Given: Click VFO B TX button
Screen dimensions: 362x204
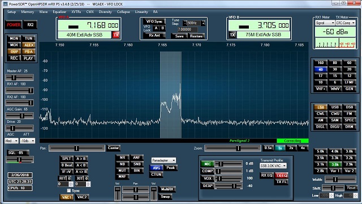Looking at the screenshot, I should pyautogui.click(x=232, y=35).
